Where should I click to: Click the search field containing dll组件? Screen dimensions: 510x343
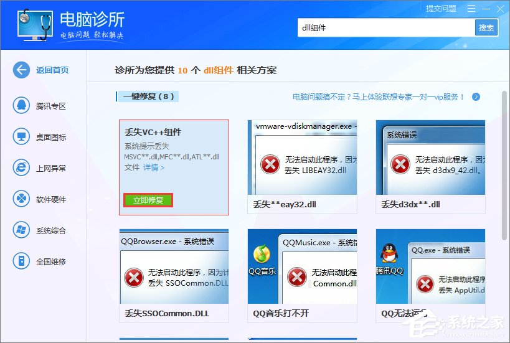(387, 28)
